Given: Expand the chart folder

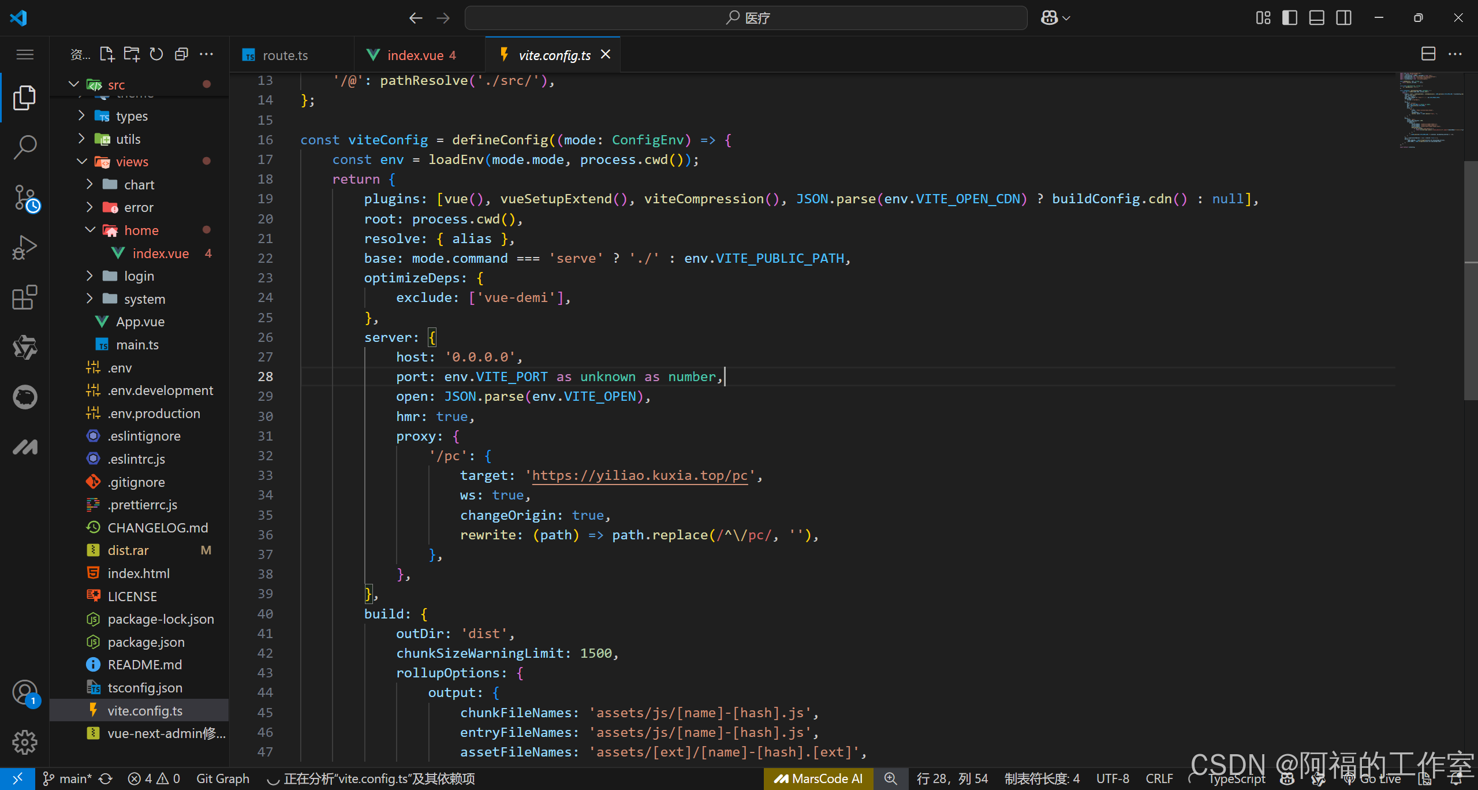Looking at the screenshot, I should (x=139, y=185).
